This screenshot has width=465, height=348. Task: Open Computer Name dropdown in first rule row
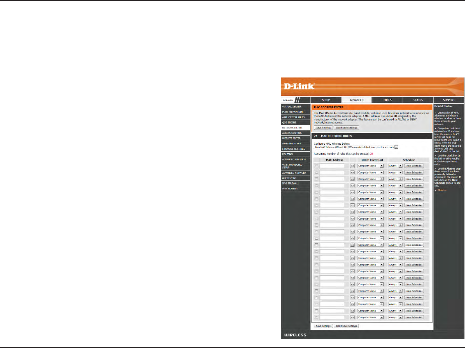click(x=370, y=166)
